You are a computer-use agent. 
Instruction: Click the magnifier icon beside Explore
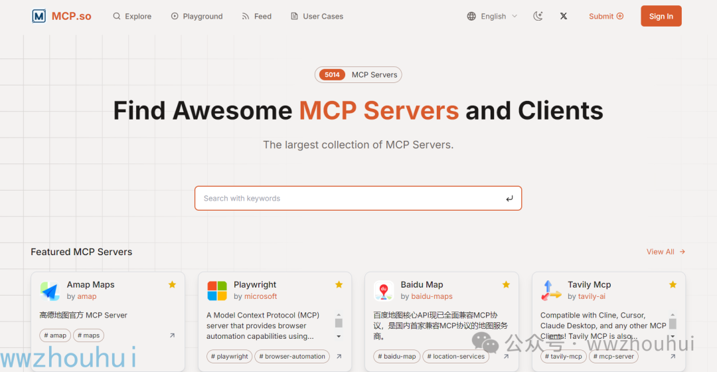pos(117,16)
